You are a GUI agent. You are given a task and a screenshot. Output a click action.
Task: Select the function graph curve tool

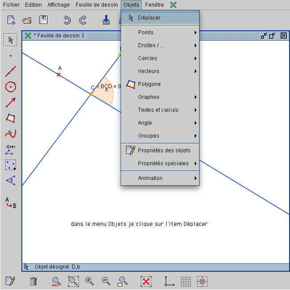coord(11,133)
